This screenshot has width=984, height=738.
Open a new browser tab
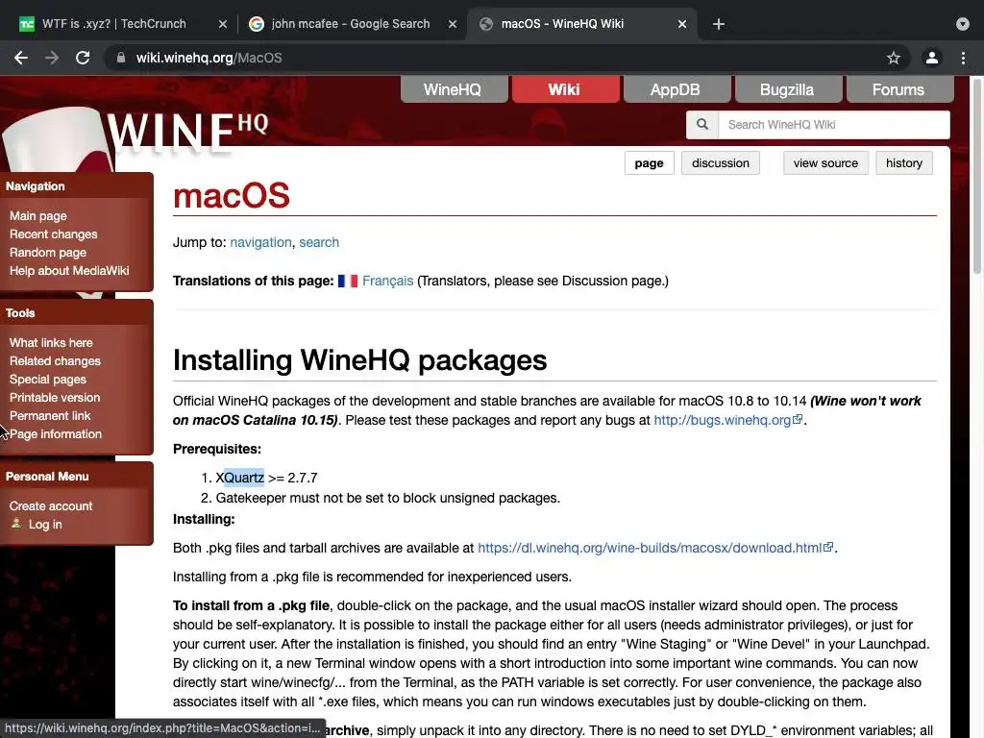[x=719, y=24]
